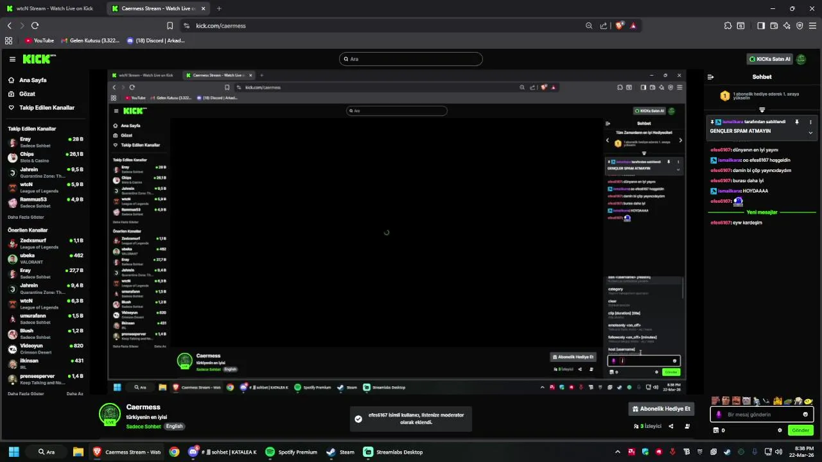Viewport: 822px width, 462px height.
Task: Open the user icon beside share
Action: point(687,426)
